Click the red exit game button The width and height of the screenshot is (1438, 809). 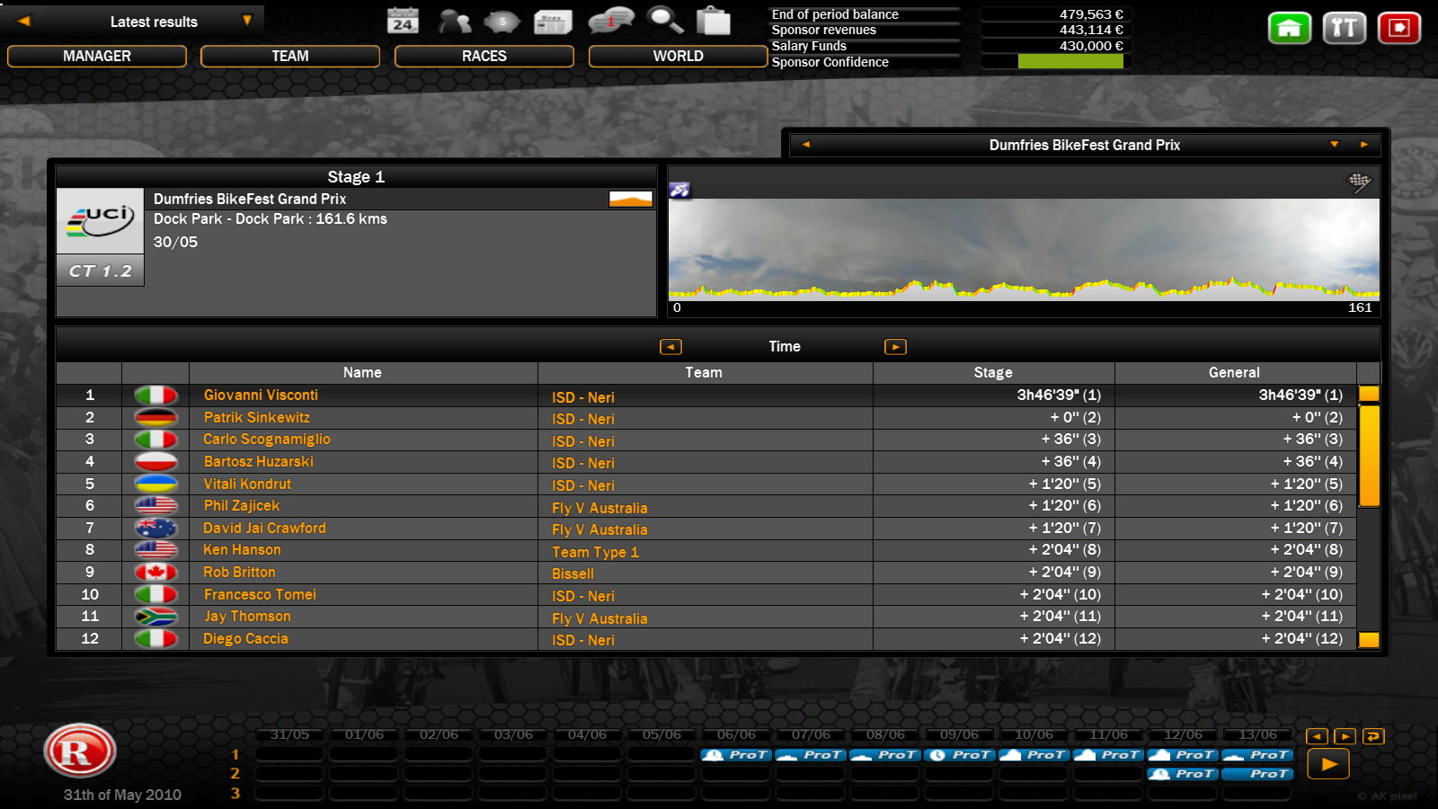[1398, 28]
